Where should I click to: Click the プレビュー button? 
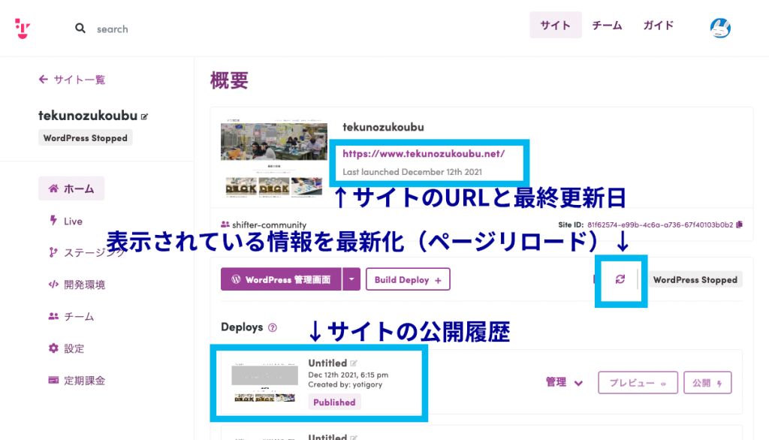[638, 383]
